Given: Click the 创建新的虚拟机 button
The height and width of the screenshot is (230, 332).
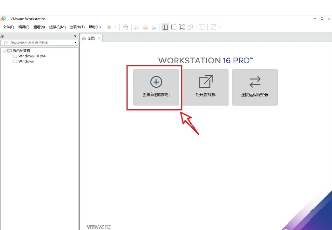Looking at the screenshot, I should point(156,87).
